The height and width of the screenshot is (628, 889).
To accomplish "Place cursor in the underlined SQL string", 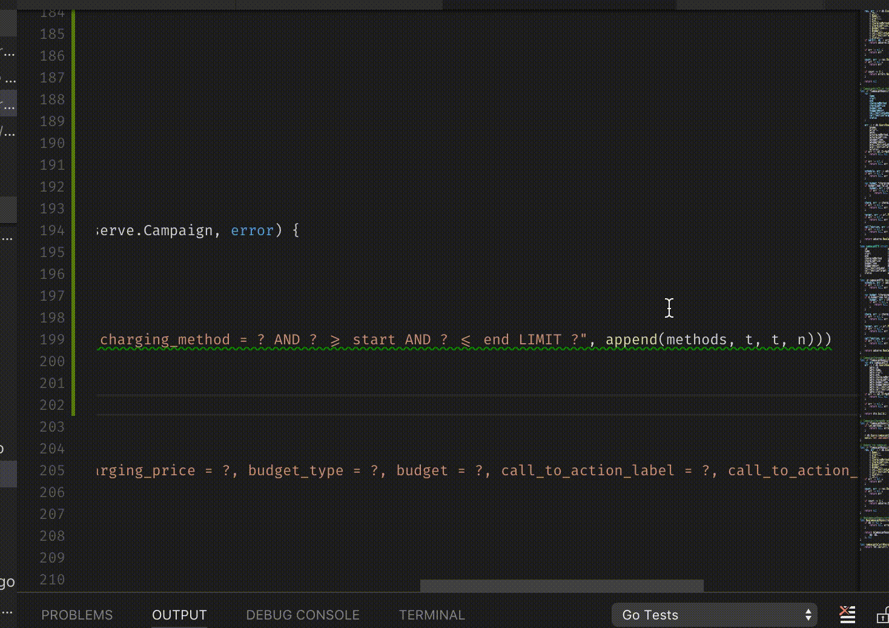I will [x=303, y=339].
